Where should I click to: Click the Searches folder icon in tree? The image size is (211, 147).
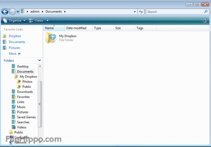[x=14, y=122]
